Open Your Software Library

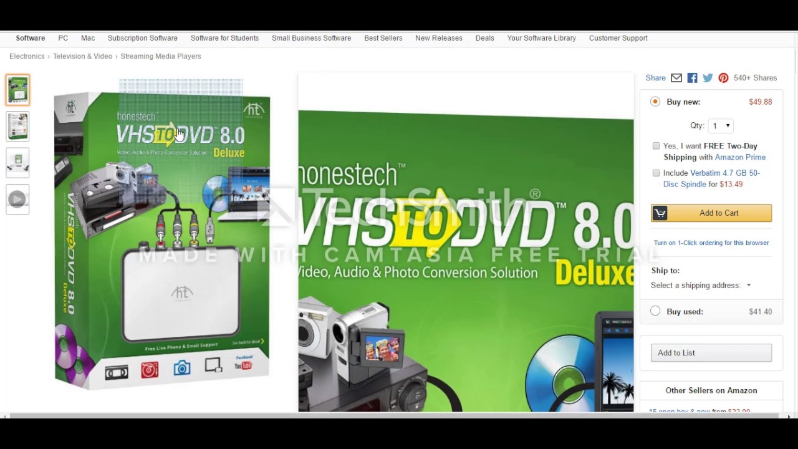click(x=542, y=38)
